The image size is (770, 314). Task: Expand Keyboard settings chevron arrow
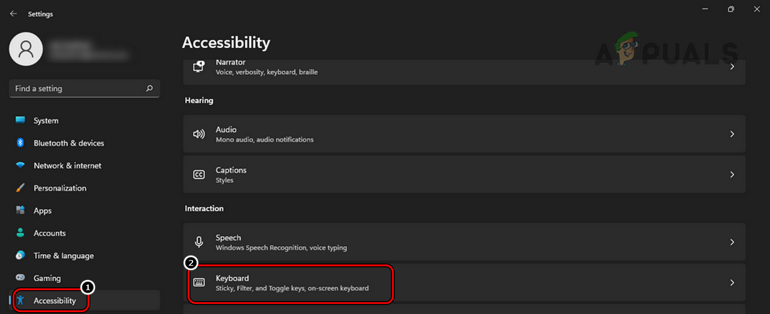(732, 283)
